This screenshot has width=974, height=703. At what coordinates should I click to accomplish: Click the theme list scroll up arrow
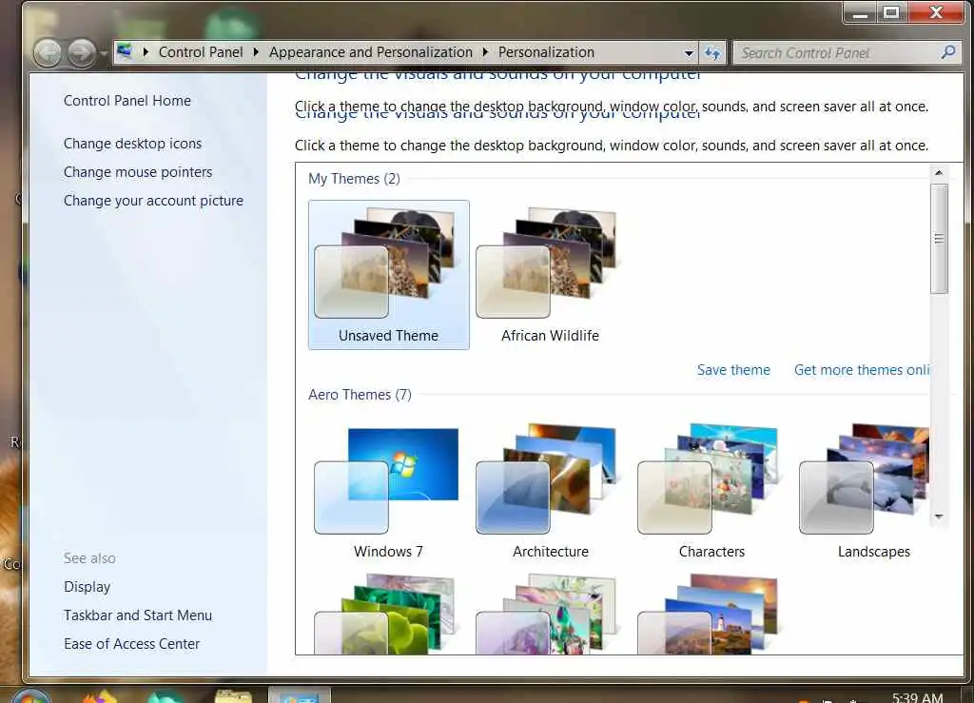click(x=939, y=172)
